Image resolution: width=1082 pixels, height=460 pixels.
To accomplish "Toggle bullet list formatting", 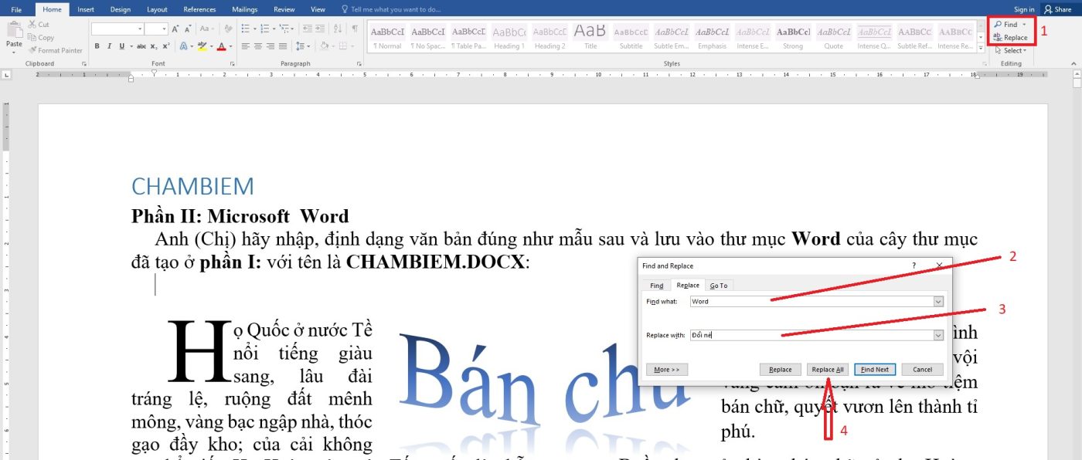I will point(245,29).
